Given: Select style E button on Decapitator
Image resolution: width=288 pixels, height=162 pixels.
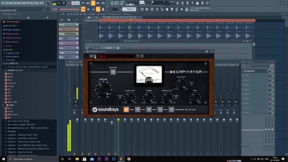Looking at the screenshot, I should (137, 109).
